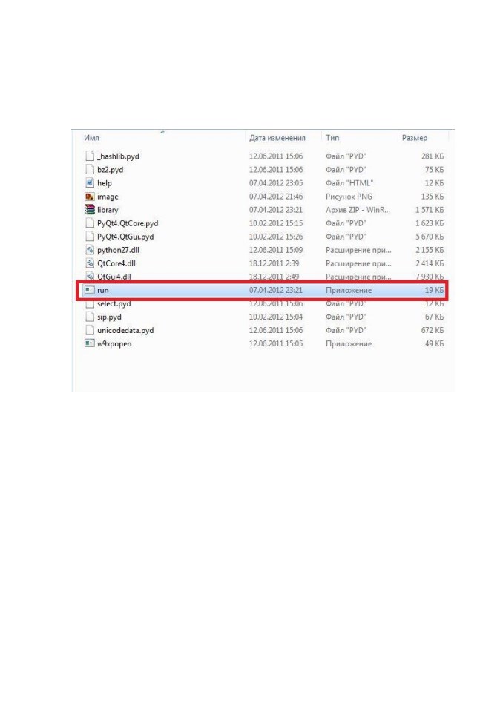Click the PyQt4.QtGui.pyd file icon
This screenshot has width=503, height=712.
(90, 237)
